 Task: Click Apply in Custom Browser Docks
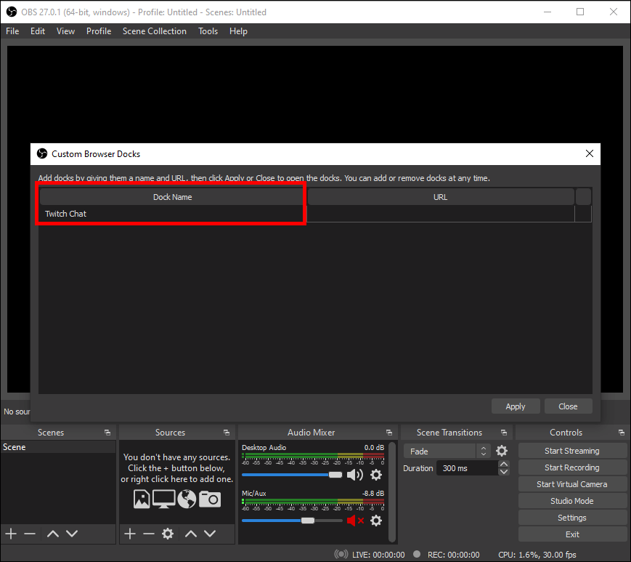(x=515, y=406)
